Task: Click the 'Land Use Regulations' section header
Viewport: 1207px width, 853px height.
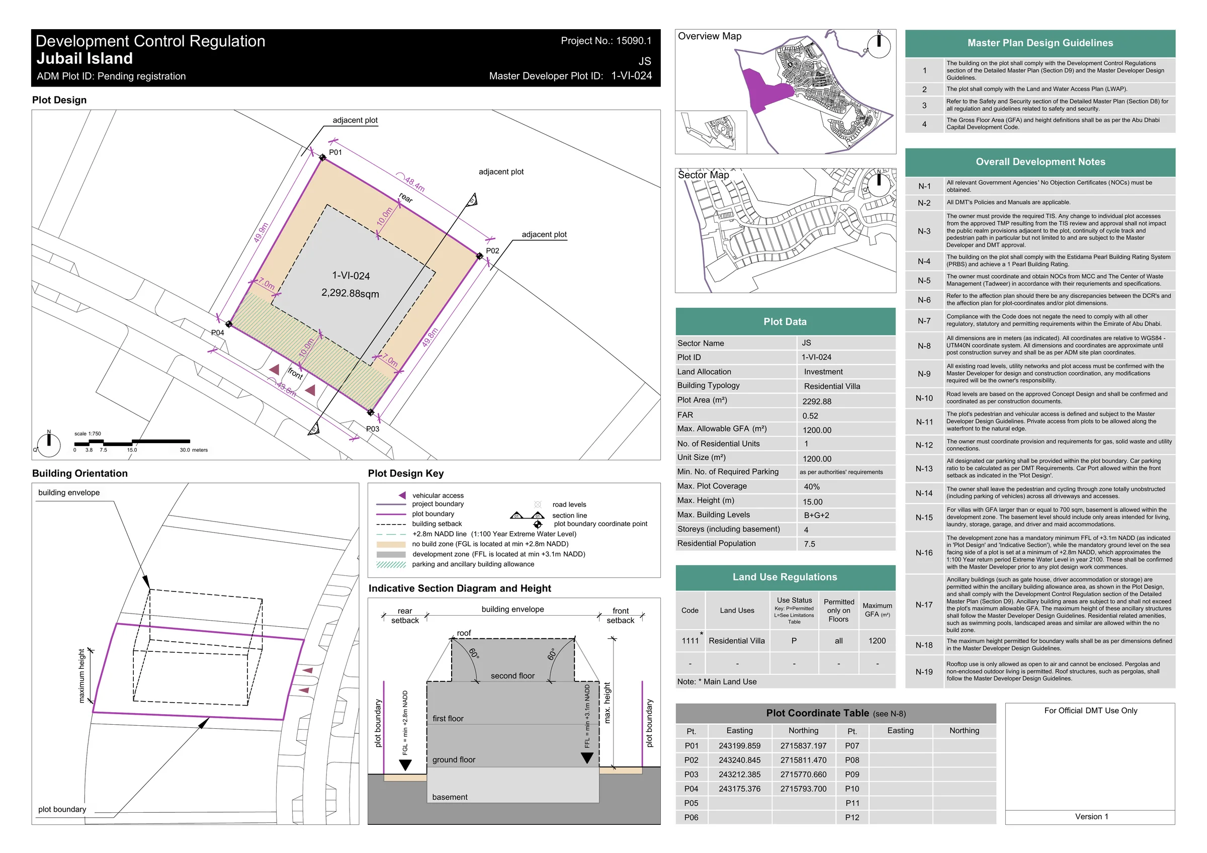Action: [785, 576]
